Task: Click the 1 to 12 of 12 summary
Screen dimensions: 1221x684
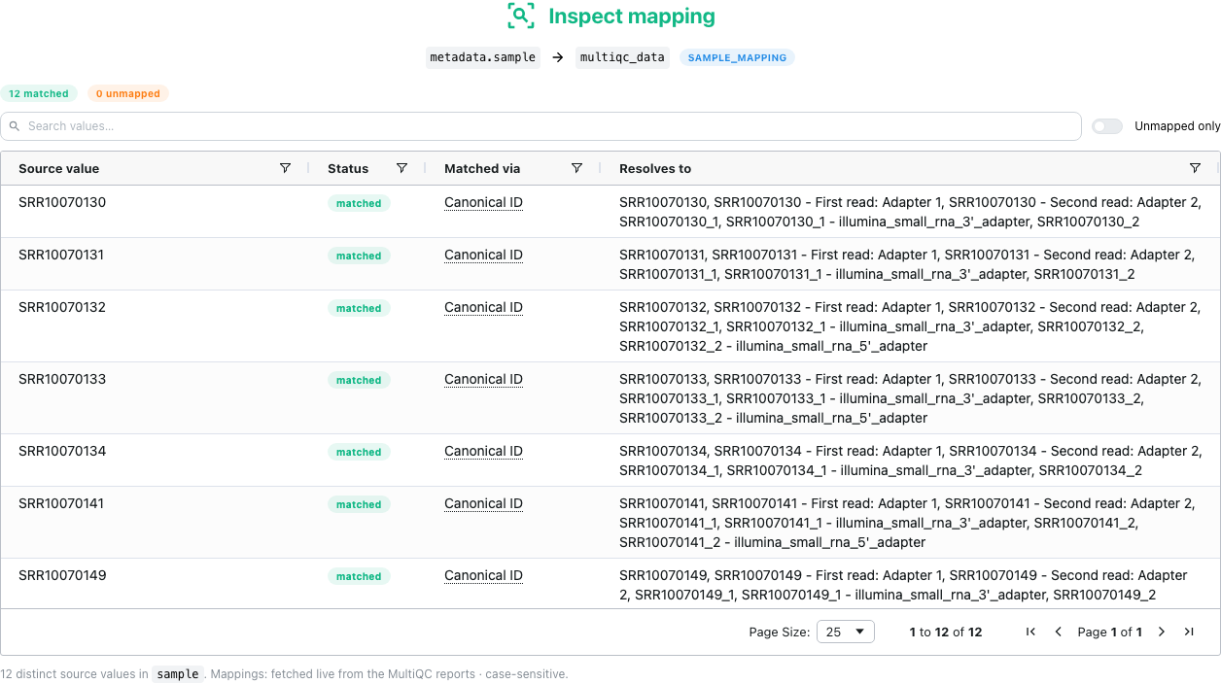Action: pos(945,632)
